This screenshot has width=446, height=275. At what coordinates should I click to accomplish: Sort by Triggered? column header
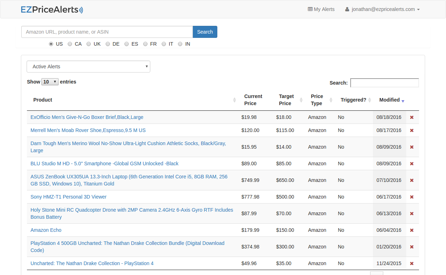click(x=353, y=100)
